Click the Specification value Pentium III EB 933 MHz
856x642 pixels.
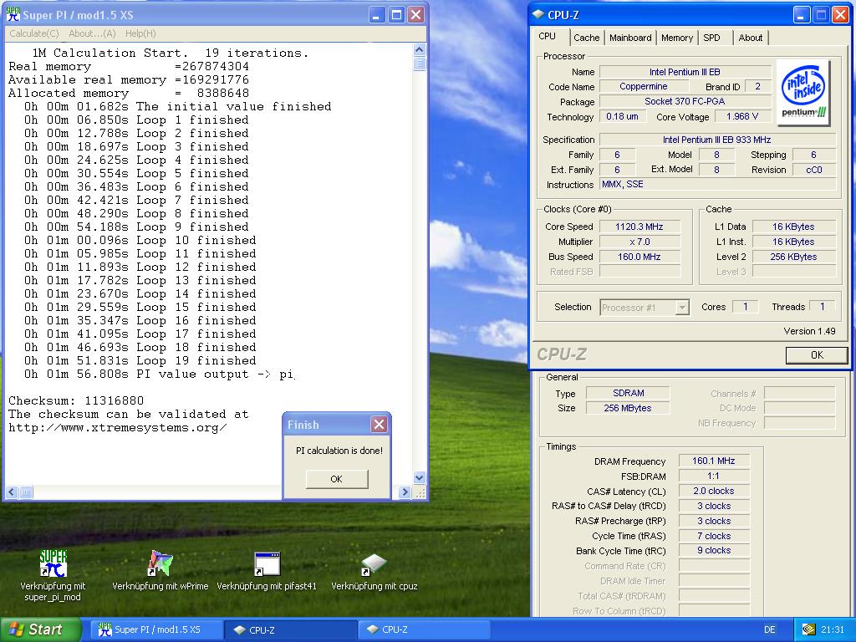coord(717,140)
